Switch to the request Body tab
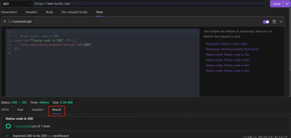This screenshot has width=291, height=138. point(50,12)
